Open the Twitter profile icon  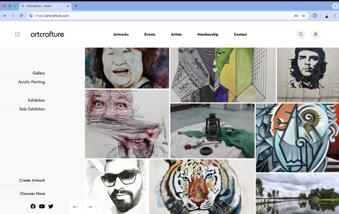pos(51,206)
